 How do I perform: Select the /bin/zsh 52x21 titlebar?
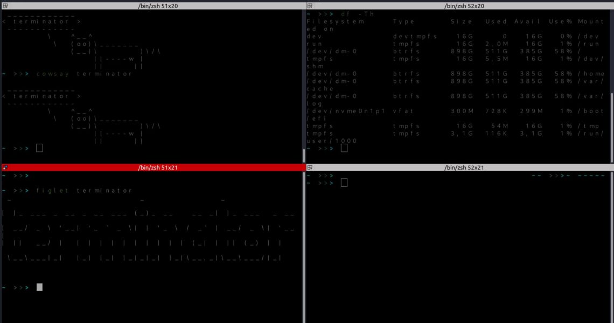pyautogui.click(x=464, y=167)
